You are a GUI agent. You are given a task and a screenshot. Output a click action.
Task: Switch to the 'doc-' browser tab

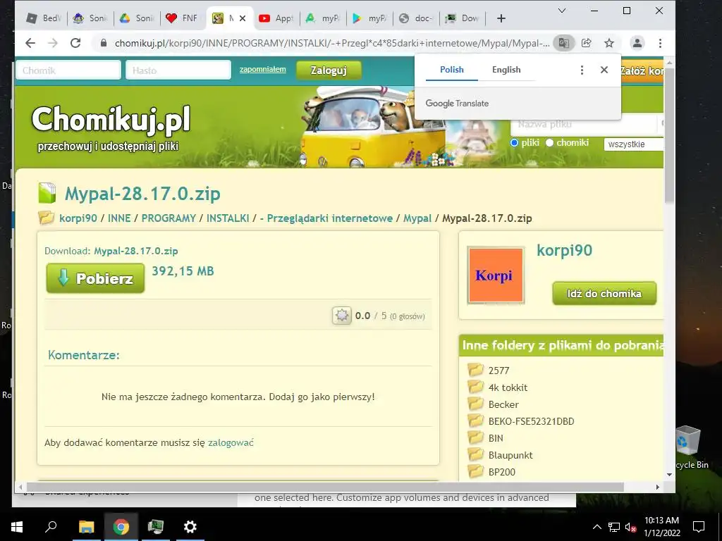tap(416, 18)
